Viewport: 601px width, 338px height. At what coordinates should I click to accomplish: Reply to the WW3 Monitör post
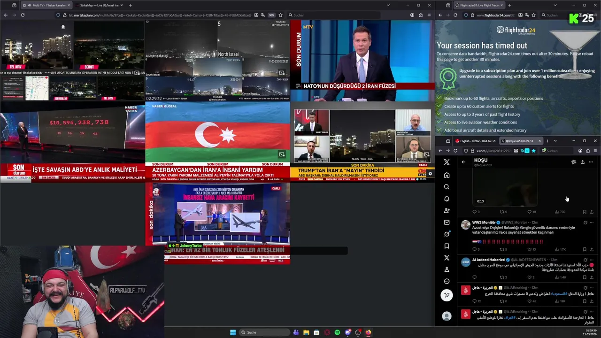(x=474, y=249)
